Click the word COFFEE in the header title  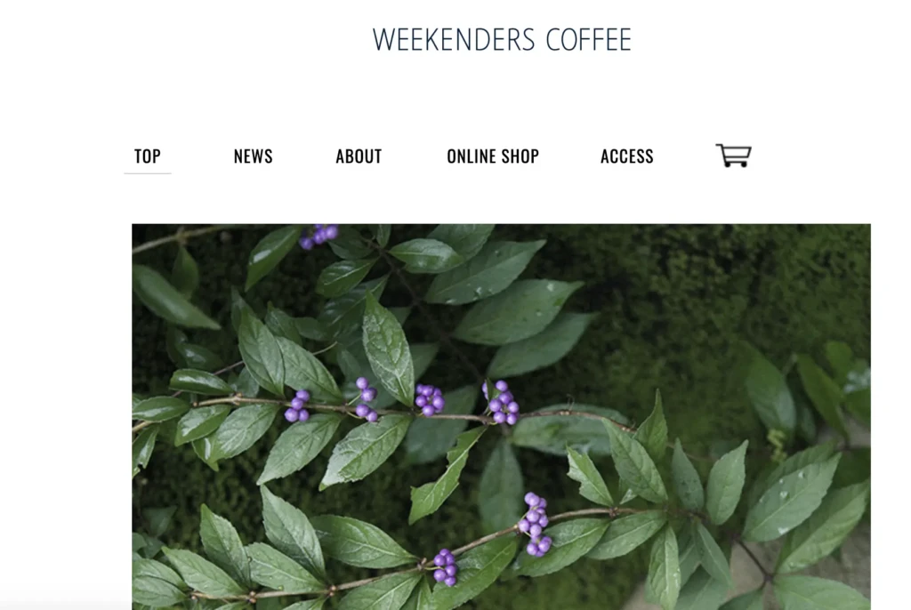click(x=589, y=39)
